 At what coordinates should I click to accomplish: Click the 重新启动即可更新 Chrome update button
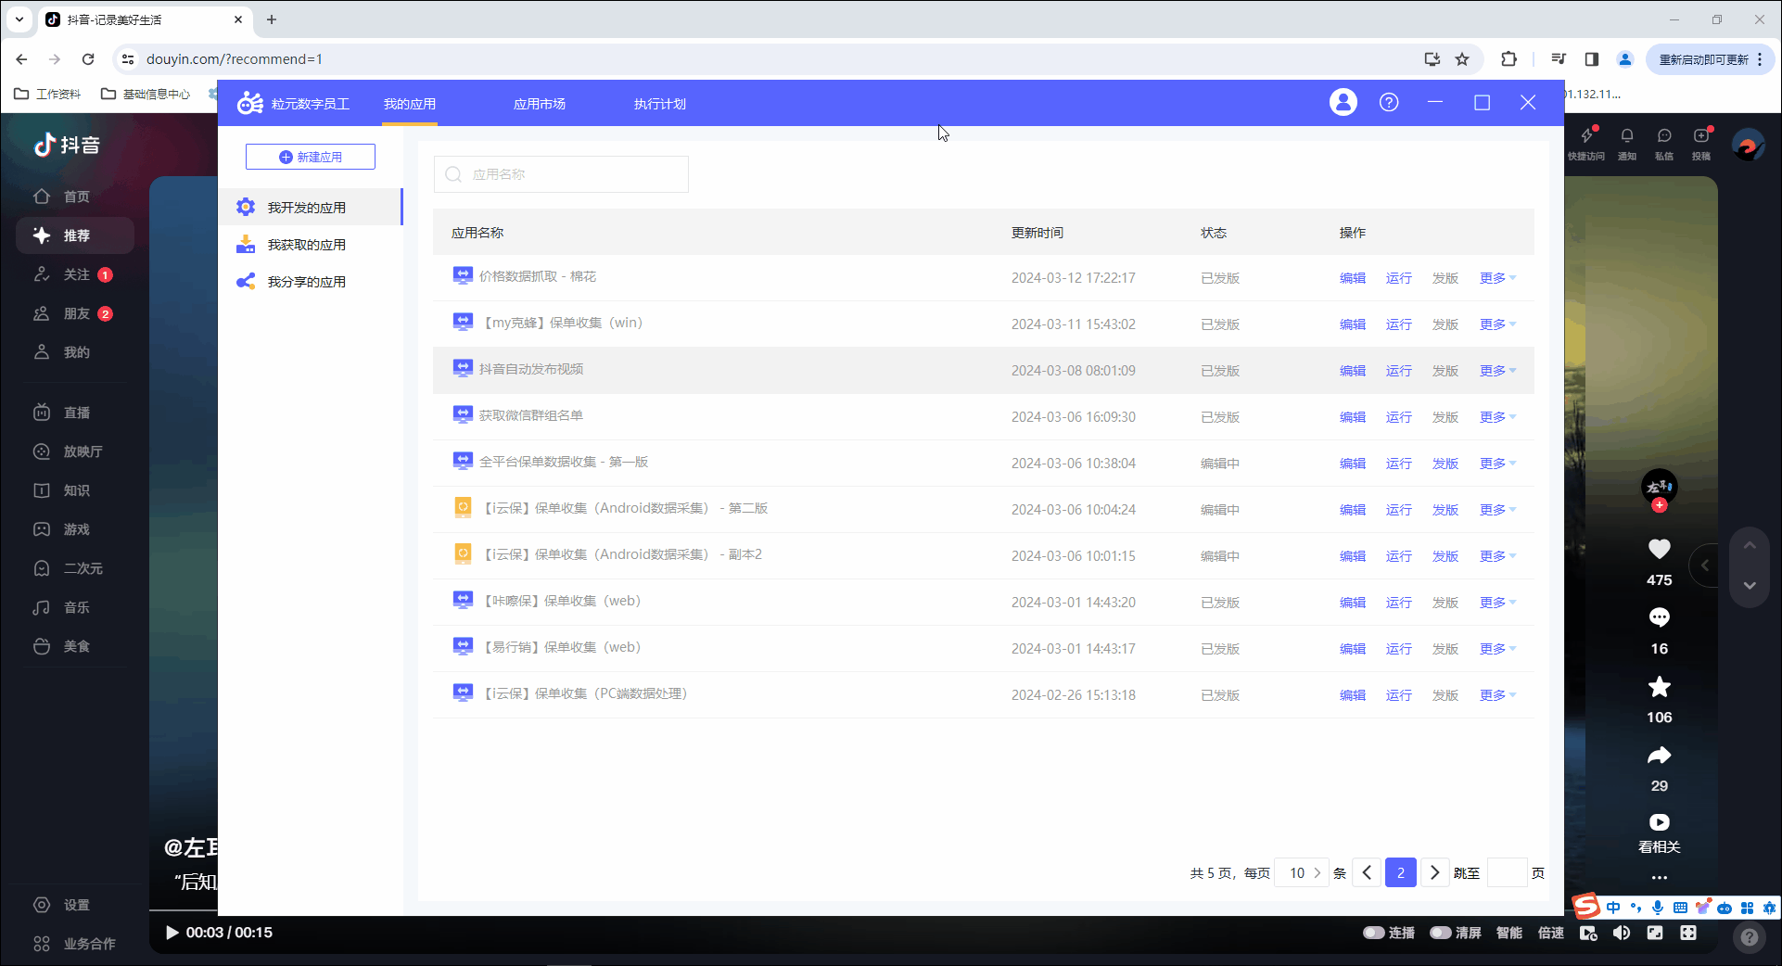point(1711,59)
